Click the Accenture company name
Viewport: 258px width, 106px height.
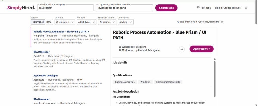point(39,80)
